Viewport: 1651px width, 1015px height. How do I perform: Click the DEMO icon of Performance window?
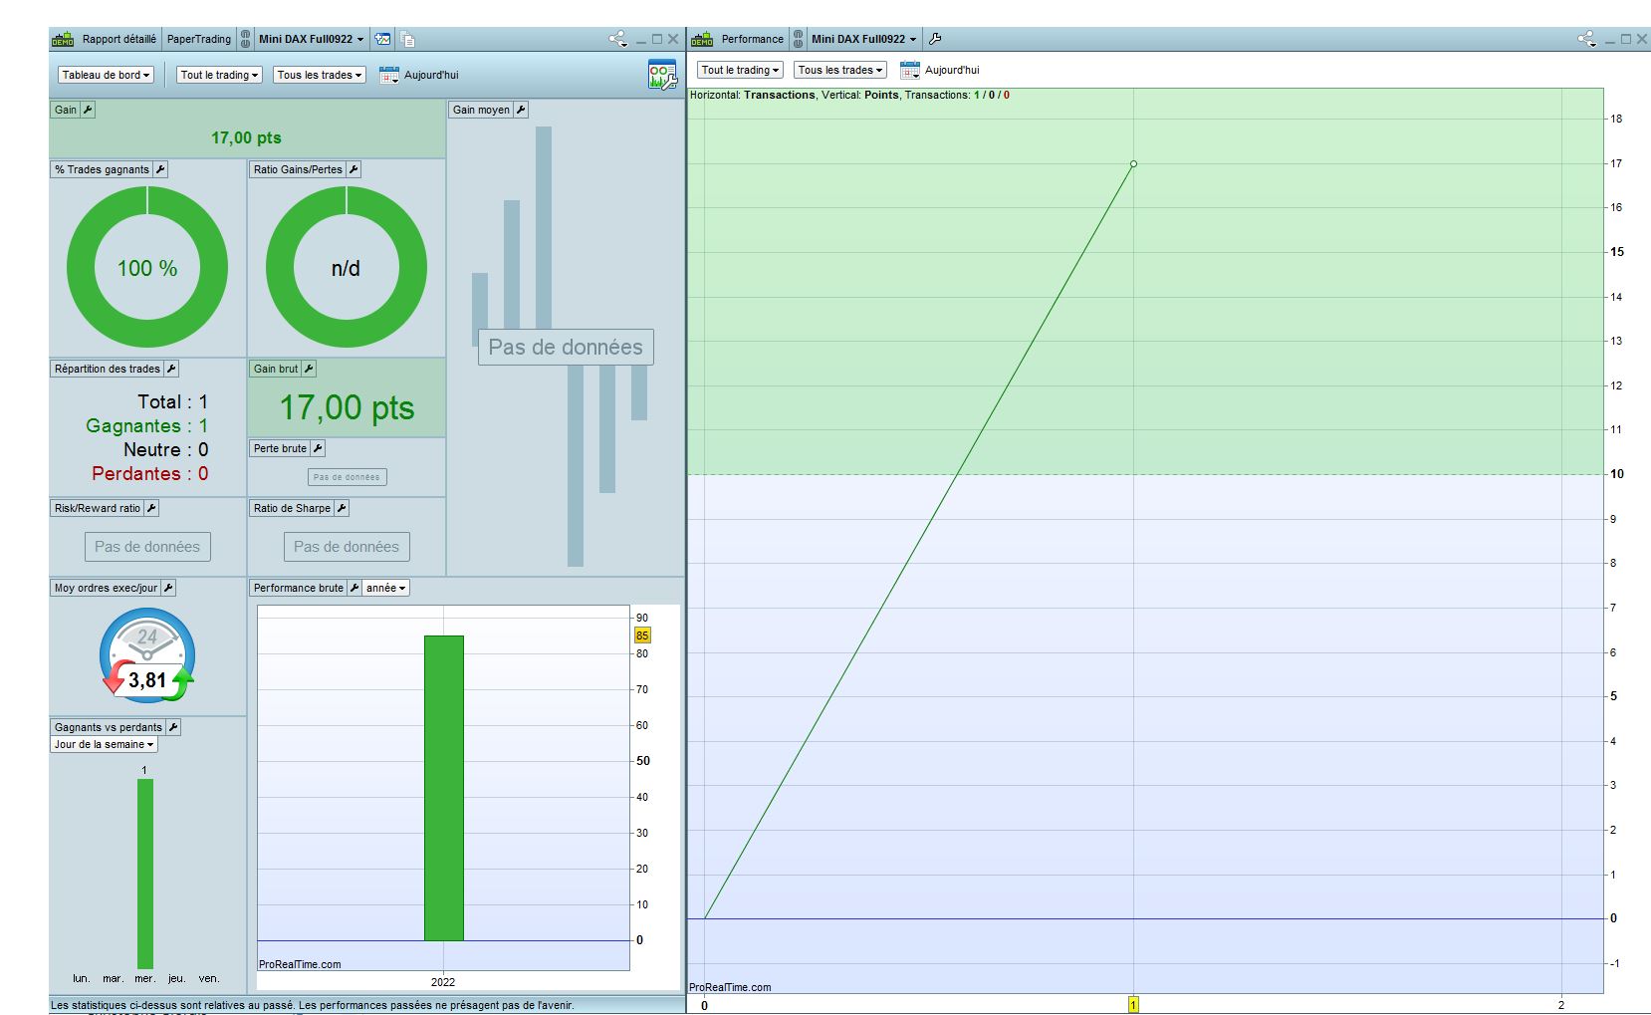point(702,39)
